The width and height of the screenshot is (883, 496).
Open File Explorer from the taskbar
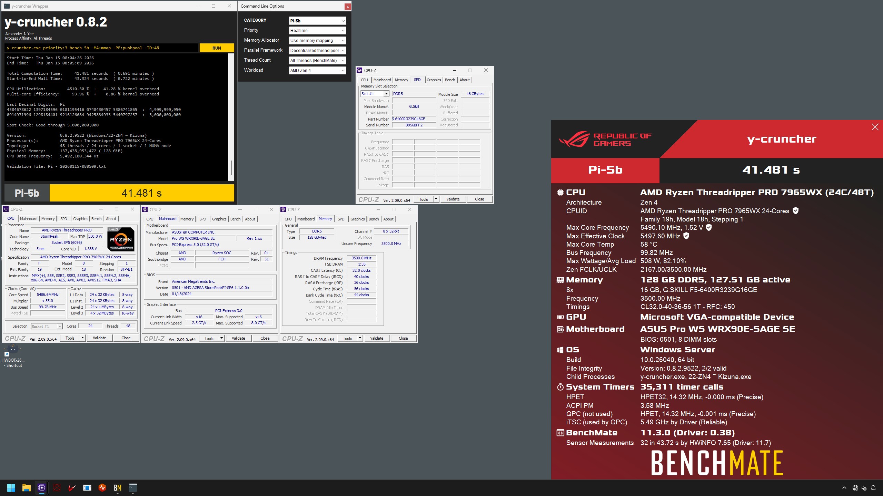click(26, 488)
